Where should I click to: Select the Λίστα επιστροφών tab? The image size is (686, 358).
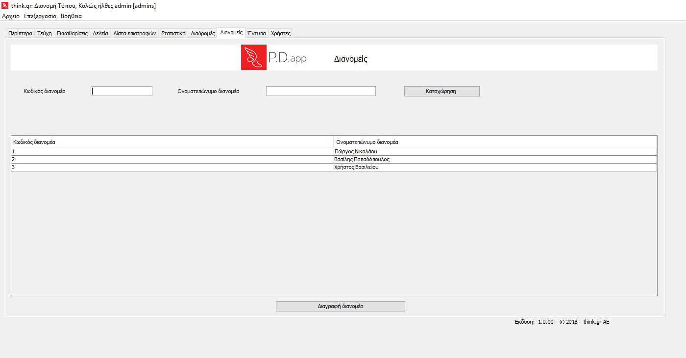pos(134,34)
